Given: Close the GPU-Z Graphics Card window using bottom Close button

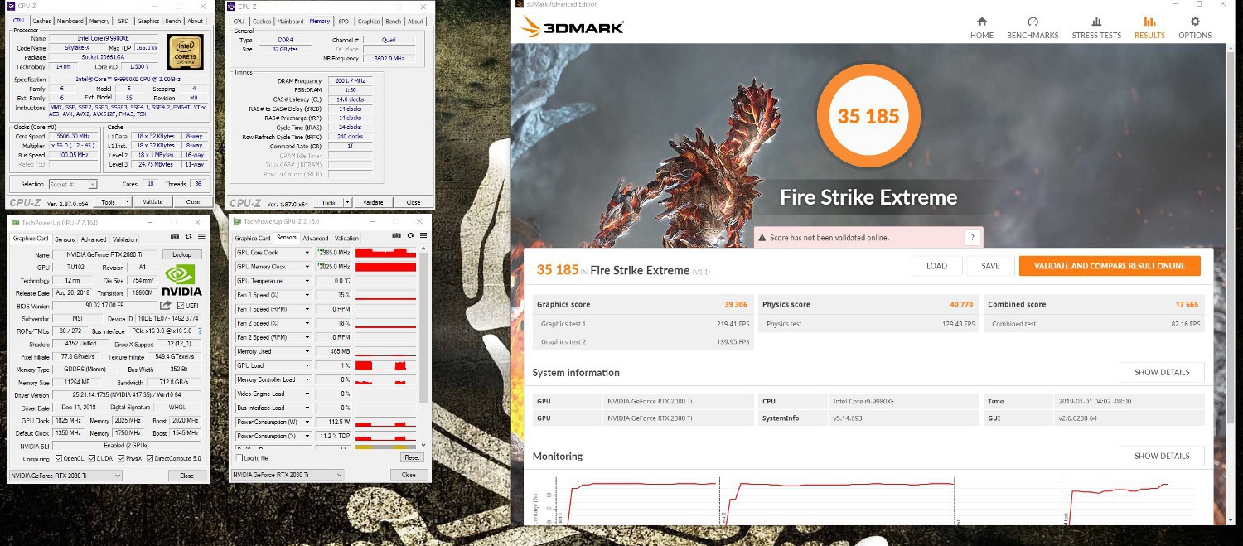Looking at the screenshot, I should (x=187, y=476).
